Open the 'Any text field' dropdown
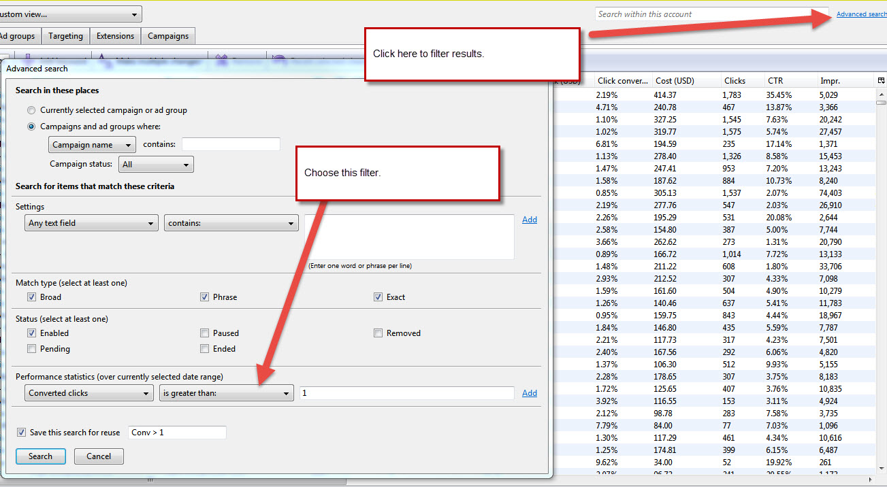This screenshot has height=487, width=887. click(92, 223)
